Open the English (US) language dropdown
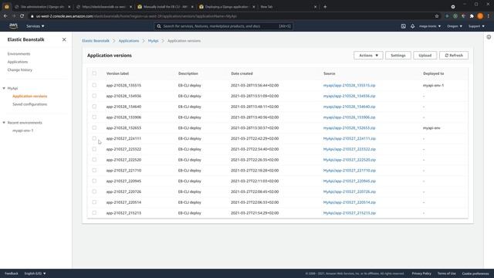 pyautogui.click(x=35, y=273)
